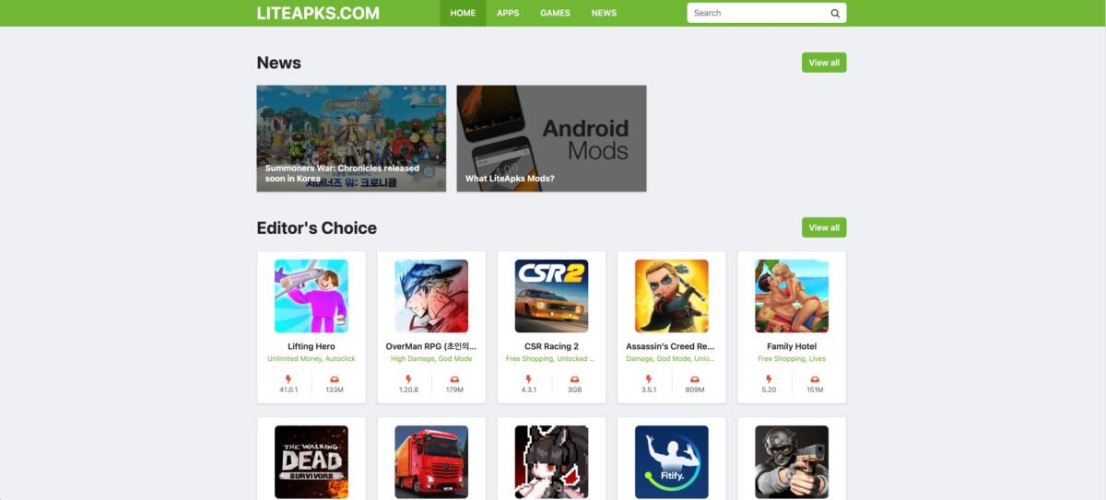1106x500 pixels.
Task: Click the LITEAPKS.COM site logo
Action: (318, 13)
